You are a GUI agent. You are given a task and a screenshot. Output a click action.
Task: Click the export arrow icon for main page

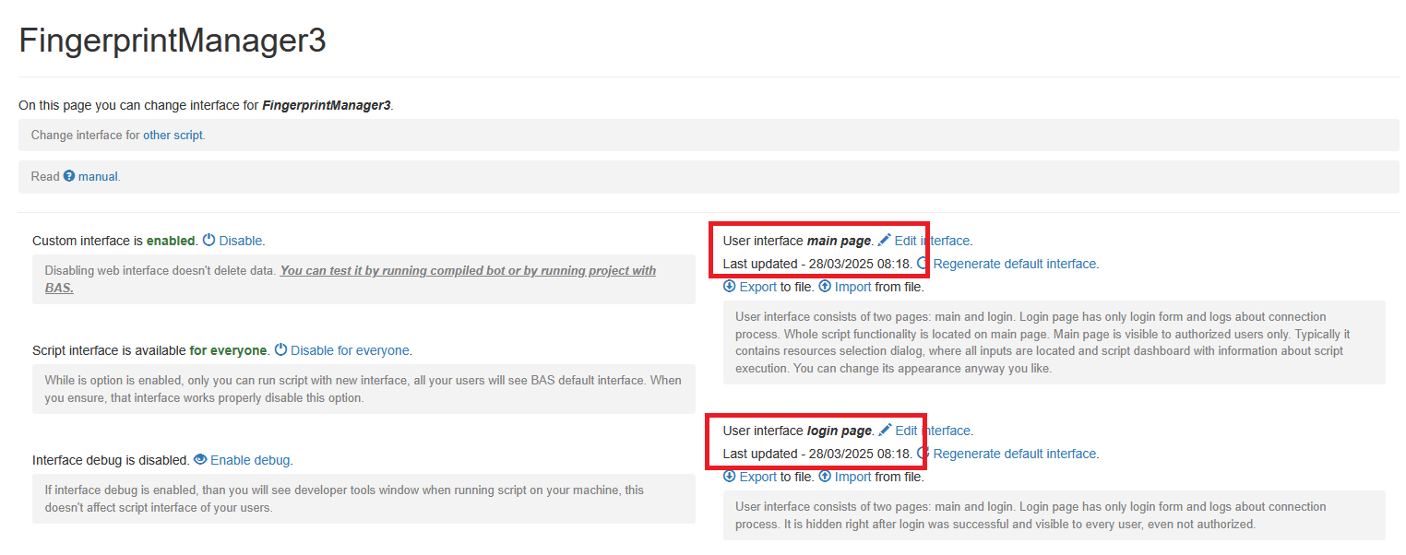pyautogui.click(x=730, y=286)
